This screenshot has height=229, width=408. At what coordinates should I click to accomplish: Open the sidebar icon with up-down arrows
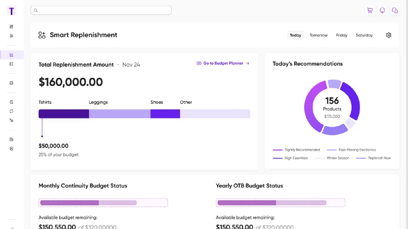pos(11,64)
